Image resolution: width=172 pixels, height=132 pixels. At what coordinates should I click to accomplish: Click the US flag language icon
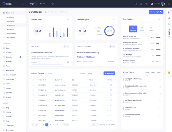pyautogui.click(x=152, y=4)
